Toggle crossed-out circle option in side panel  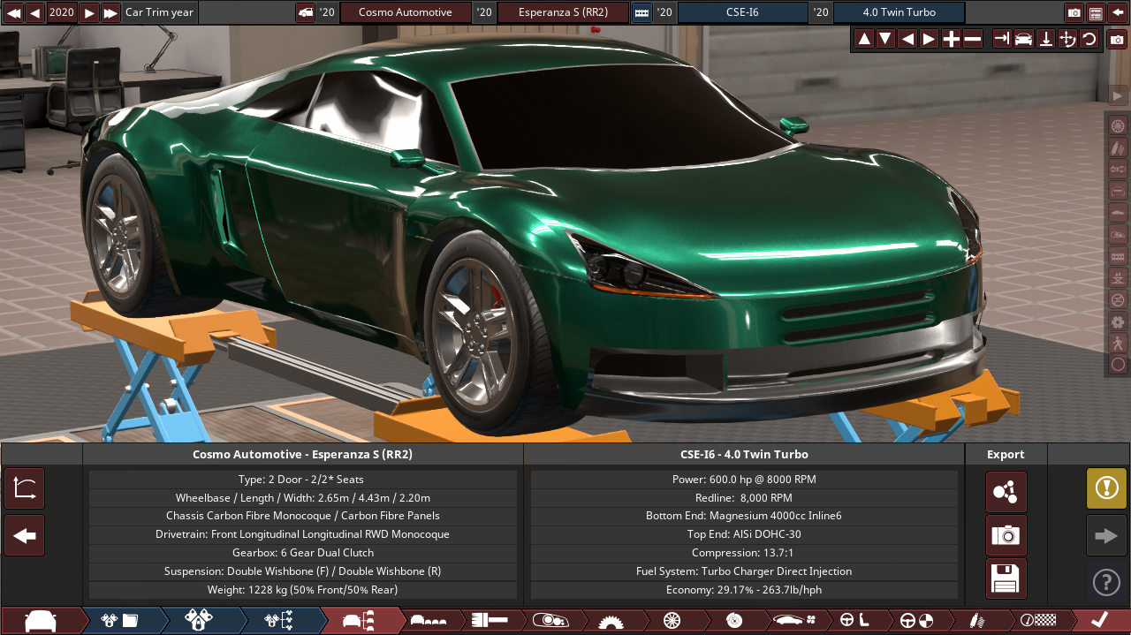(1118, 299)
